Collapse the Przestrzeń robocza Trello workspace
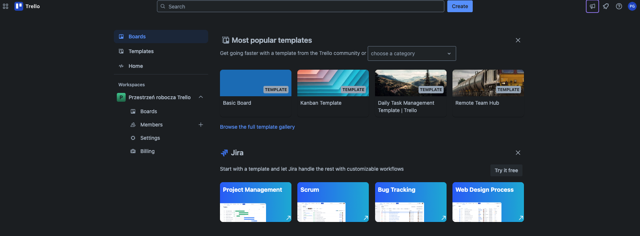 tap(201, 97)
